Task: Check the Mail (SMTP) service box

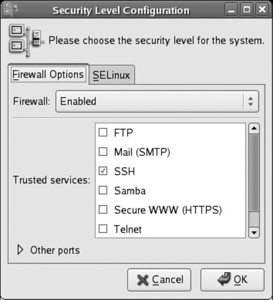Action: pyautogui.click(x=103, y=152)
